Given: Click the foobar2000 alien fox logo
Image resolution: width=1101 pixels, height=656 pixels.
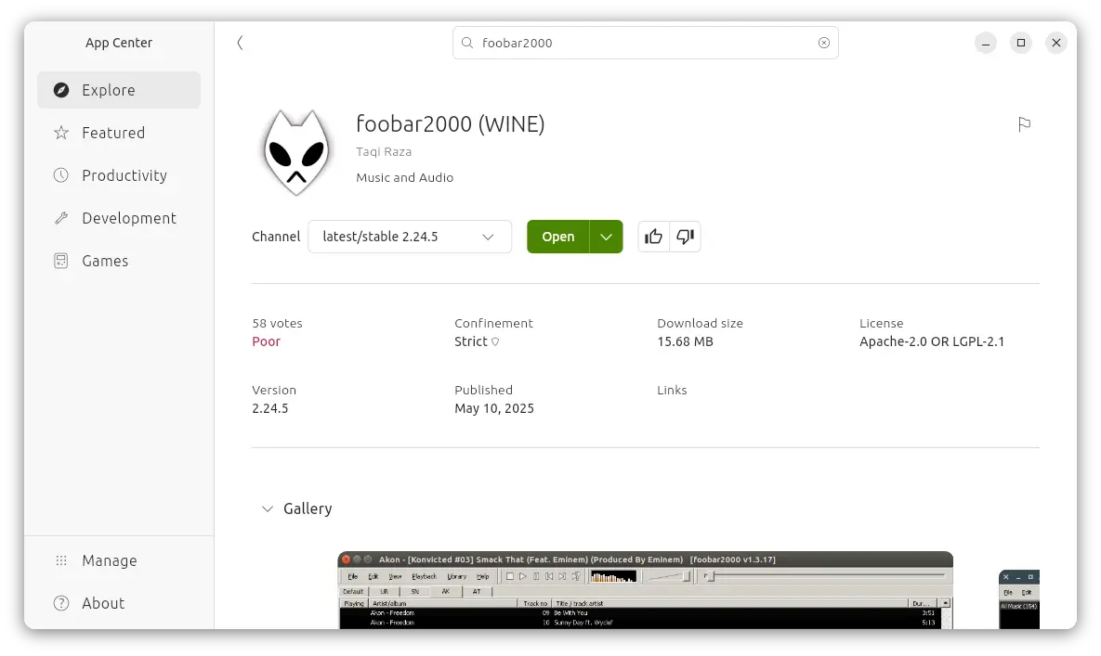Looking at the screenshot, I should tap(296, 152).
